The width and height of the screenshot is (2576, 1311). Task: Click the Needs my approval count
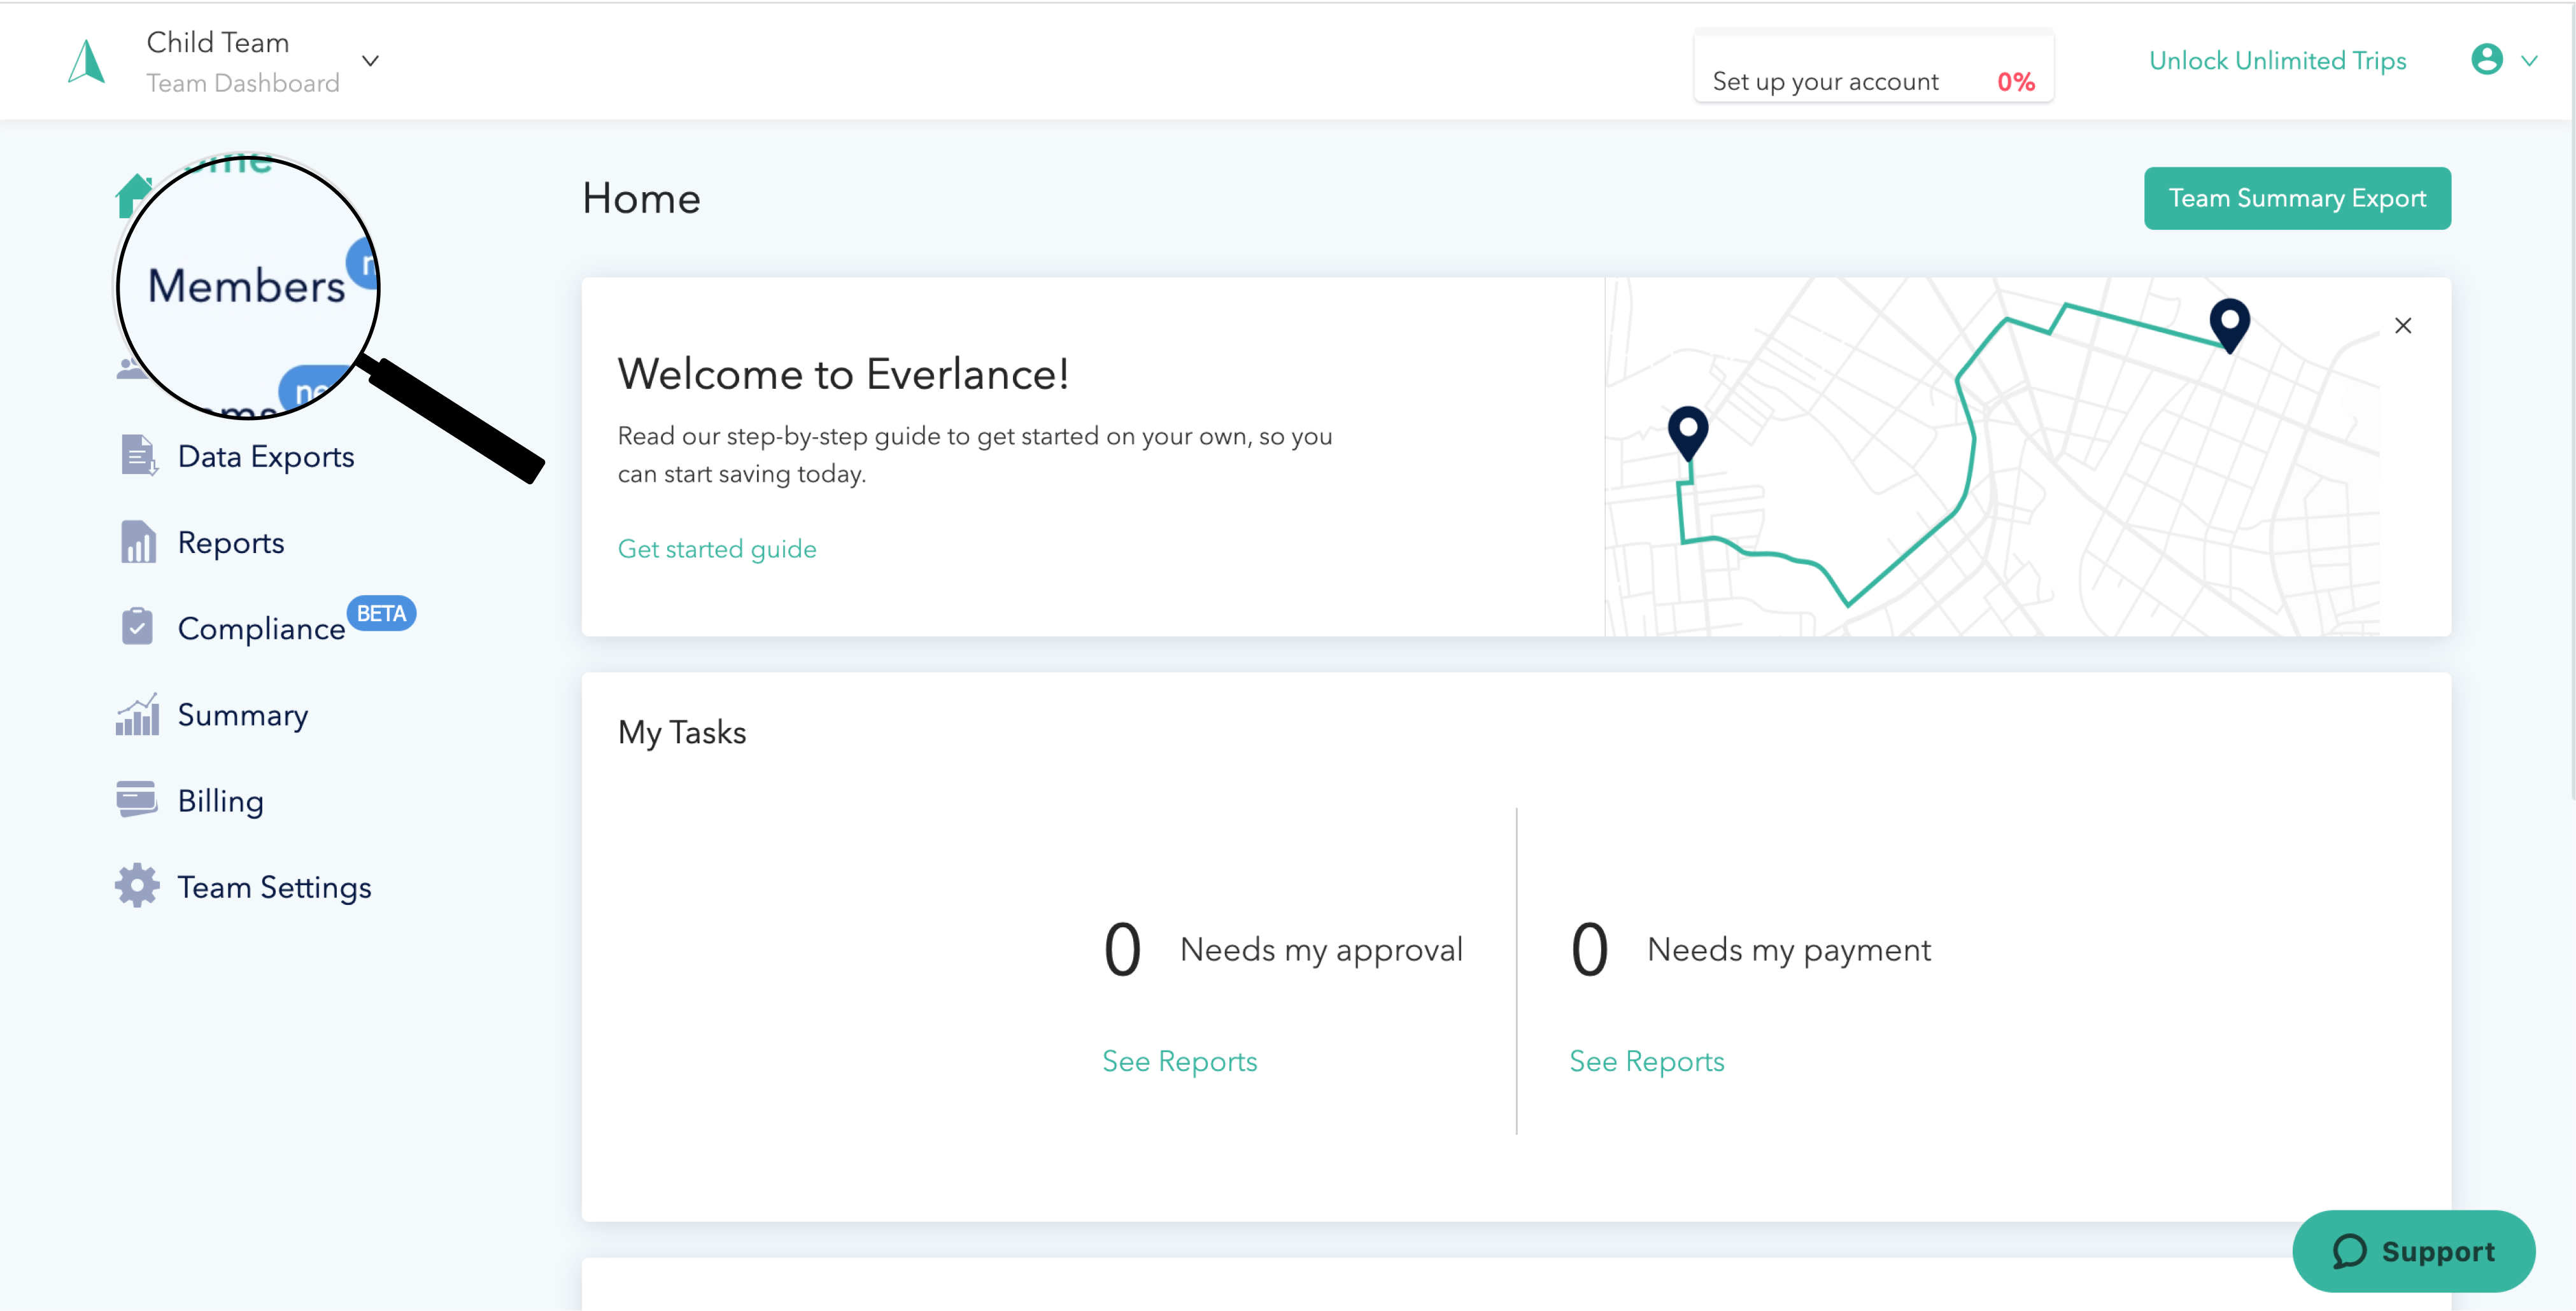coord(1122,948)
